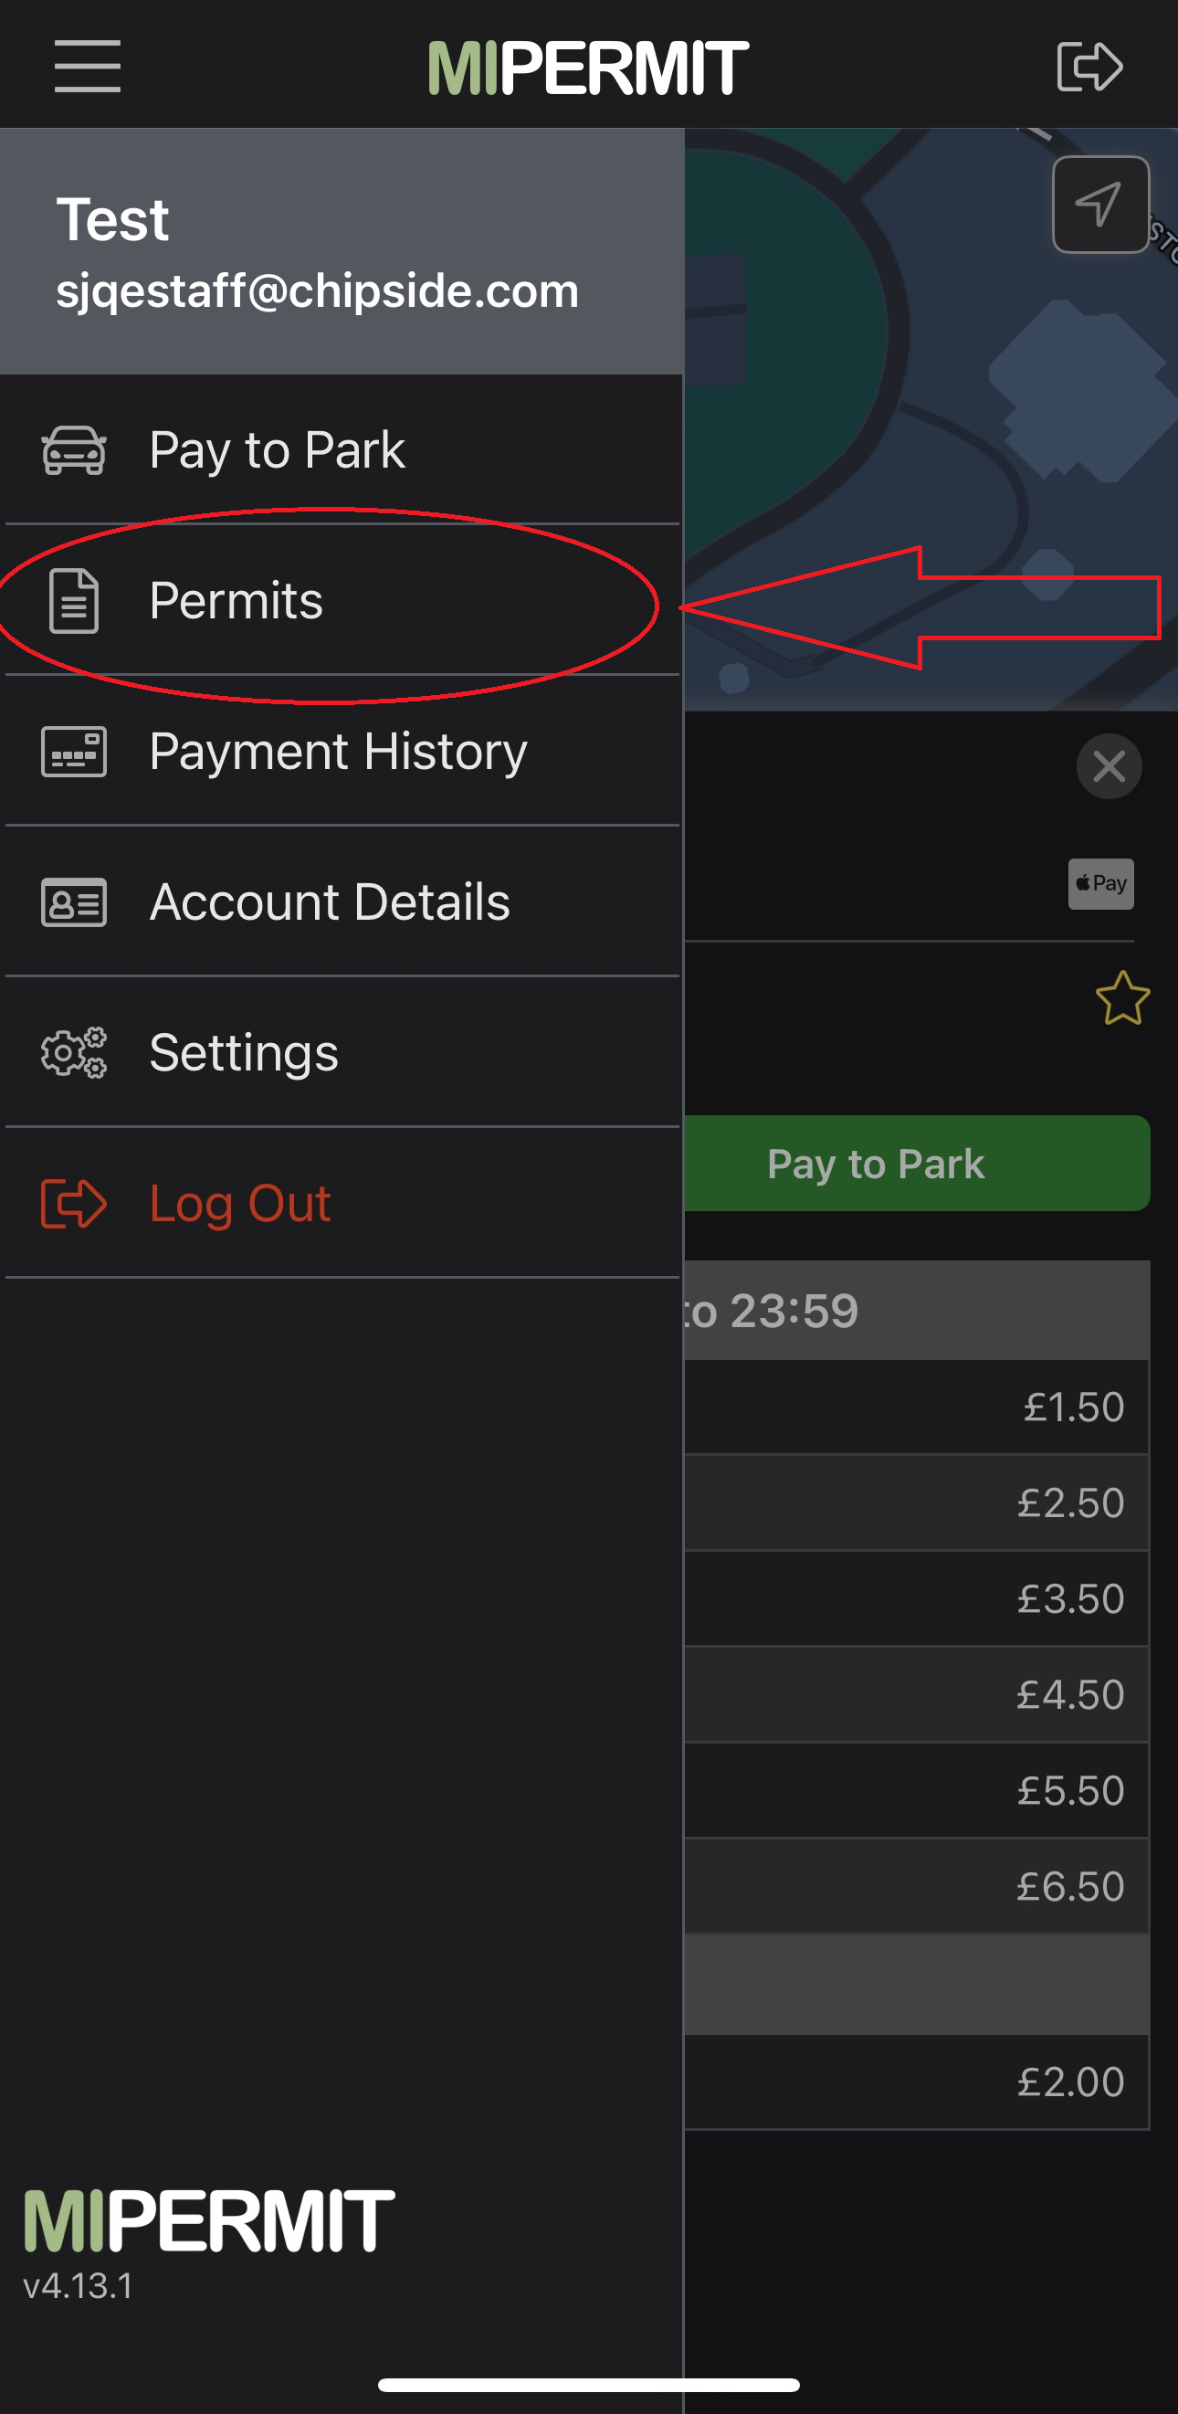Screen dimensions: 1178x2414
Task: Close the panel with the X button
Action: coord(1109,766)
